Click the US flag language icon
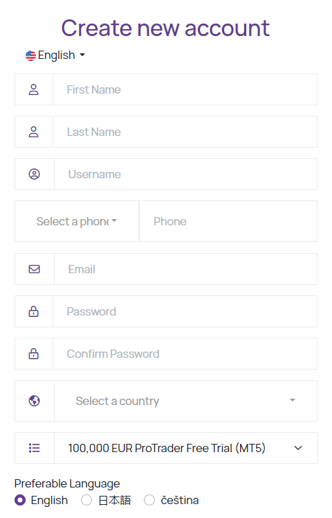Image resolution: width=332 pixels, height=518 pixels. click(x=30, y=55)
